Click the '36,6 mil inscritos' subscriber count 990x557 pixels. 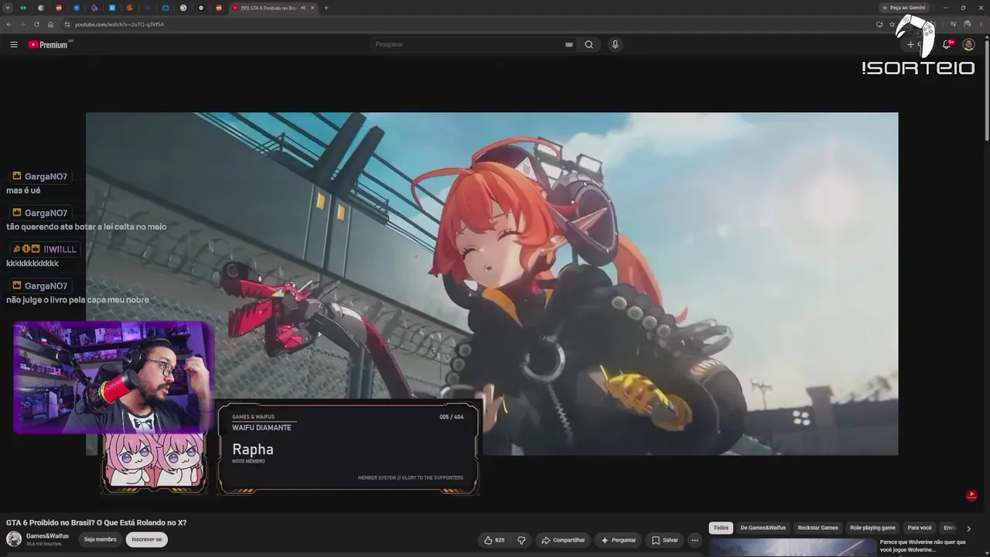tap(44, 544)
